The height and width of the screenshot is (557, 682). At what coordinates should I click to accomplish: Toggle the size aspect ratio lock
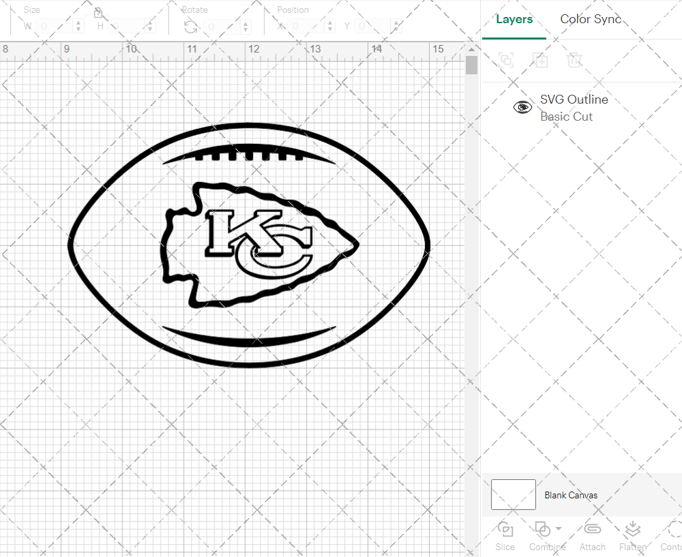[98, 13]
